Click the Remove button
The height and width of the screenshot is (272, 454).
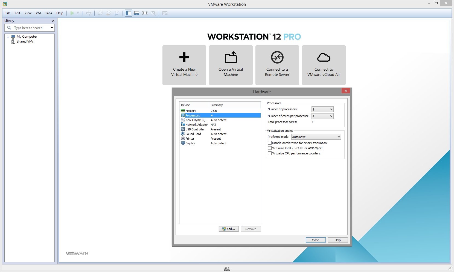click(x=251, y=229)
